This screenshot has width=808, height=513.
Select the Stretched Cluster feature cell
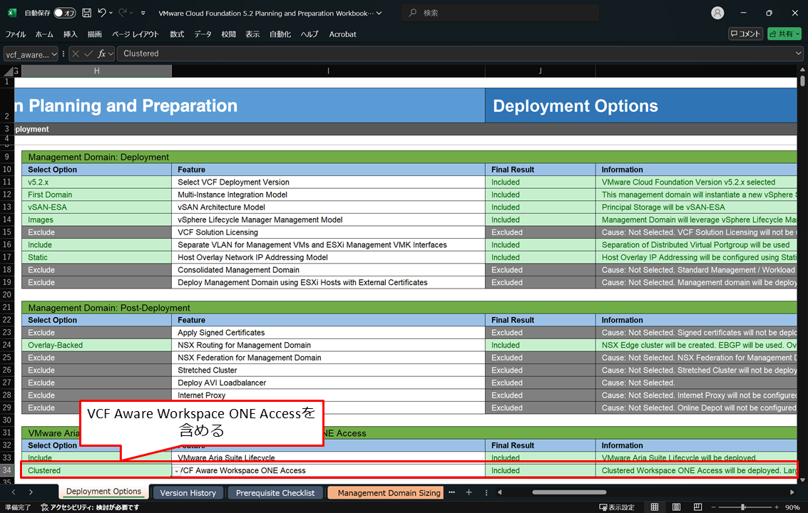point(328,370)
